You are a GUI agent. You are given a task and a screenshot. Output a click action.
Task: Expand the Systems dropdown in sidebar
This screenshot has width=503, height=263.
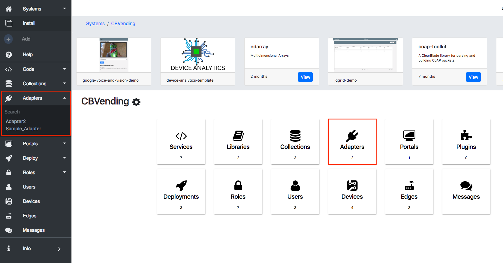(x=64, y=9)
